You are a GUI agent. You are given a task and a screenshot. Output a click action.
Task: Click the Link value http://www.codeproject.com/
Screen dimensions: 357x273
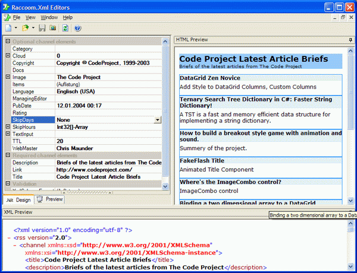point(94,170)
